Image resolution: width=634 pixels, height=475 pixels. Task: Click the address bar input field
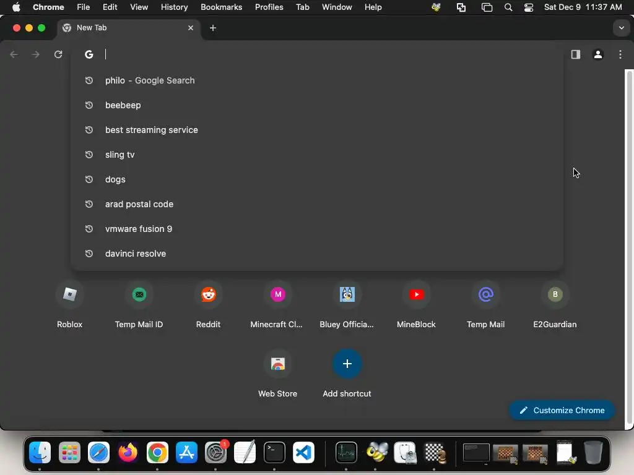coord(317,54)
